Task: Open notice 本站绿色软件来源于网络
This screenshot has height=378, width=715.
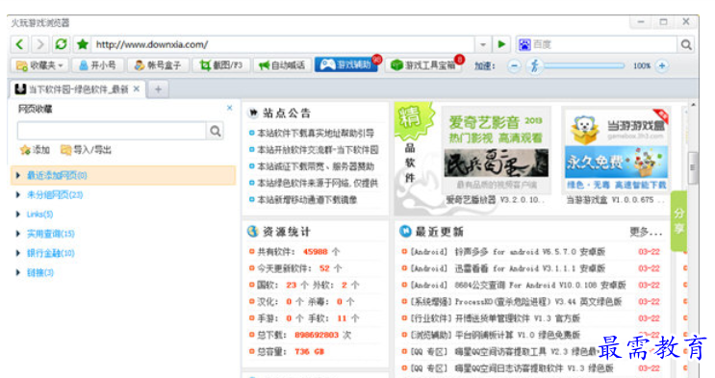Action: coord(318,183)
